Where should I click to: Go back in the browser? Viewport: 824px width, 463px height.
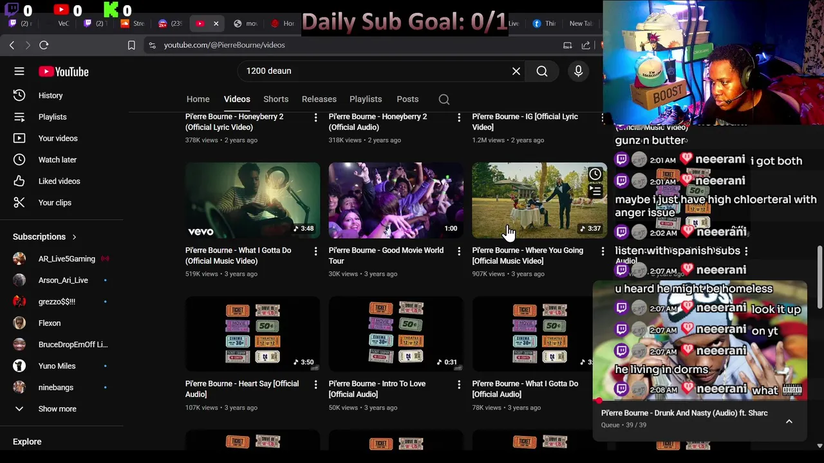(x=12, y=45)
